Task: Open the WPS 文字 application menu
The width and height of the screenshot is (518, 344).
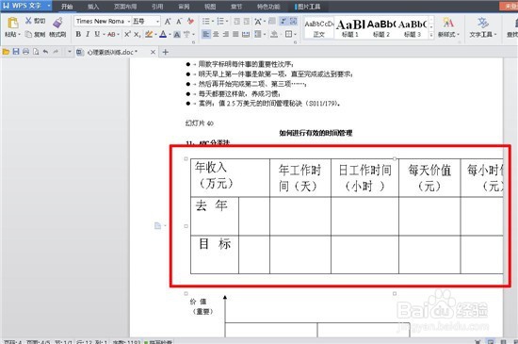Action: click(x=26, y=6)
